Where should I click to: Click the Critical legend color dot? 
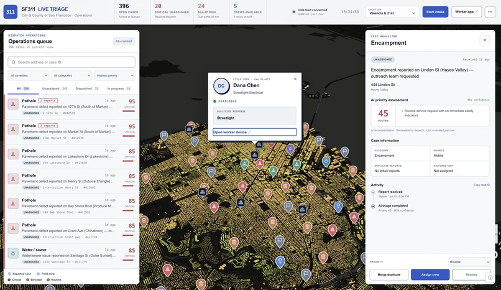point(9,280)
